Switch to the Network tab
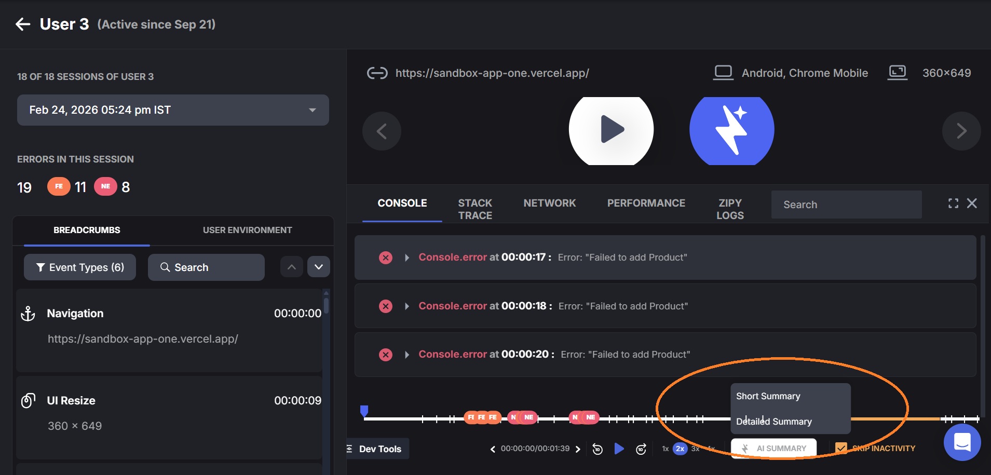Screen dimensions: 991x475 pos(549,203)
